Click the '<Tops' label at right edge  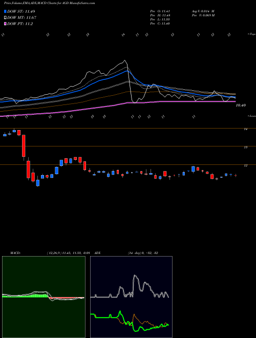point(251,34)
